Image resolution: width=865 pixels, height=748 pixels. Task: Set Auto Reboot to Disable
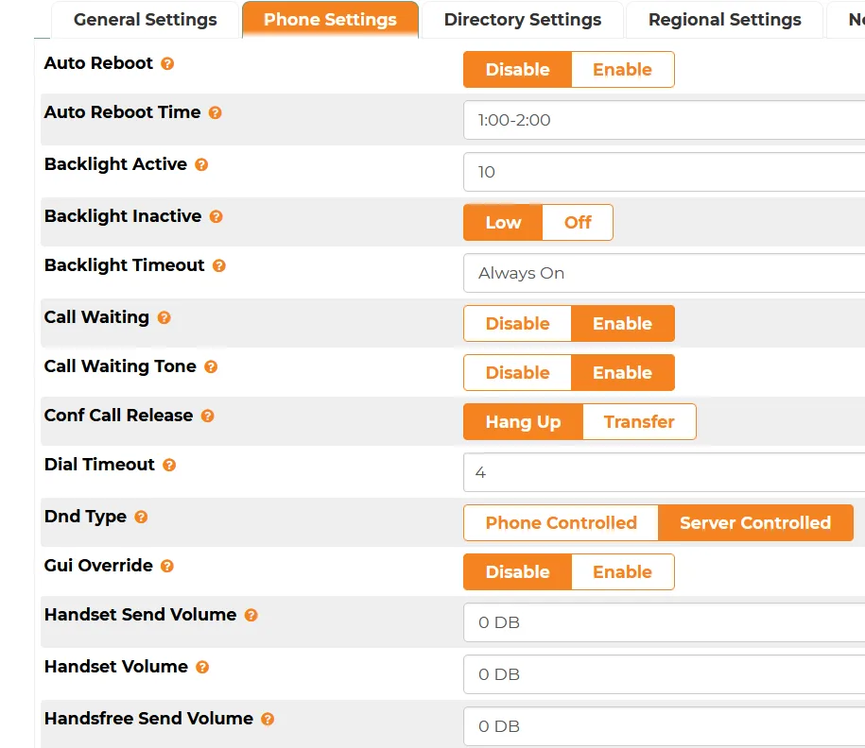coord(517,70)
